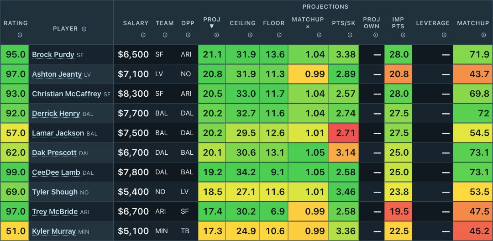Click $5,400 salary for Tyler Shough
Image resolution: width=493 pixels, height=241 pixels.
(x=133, y=192)
